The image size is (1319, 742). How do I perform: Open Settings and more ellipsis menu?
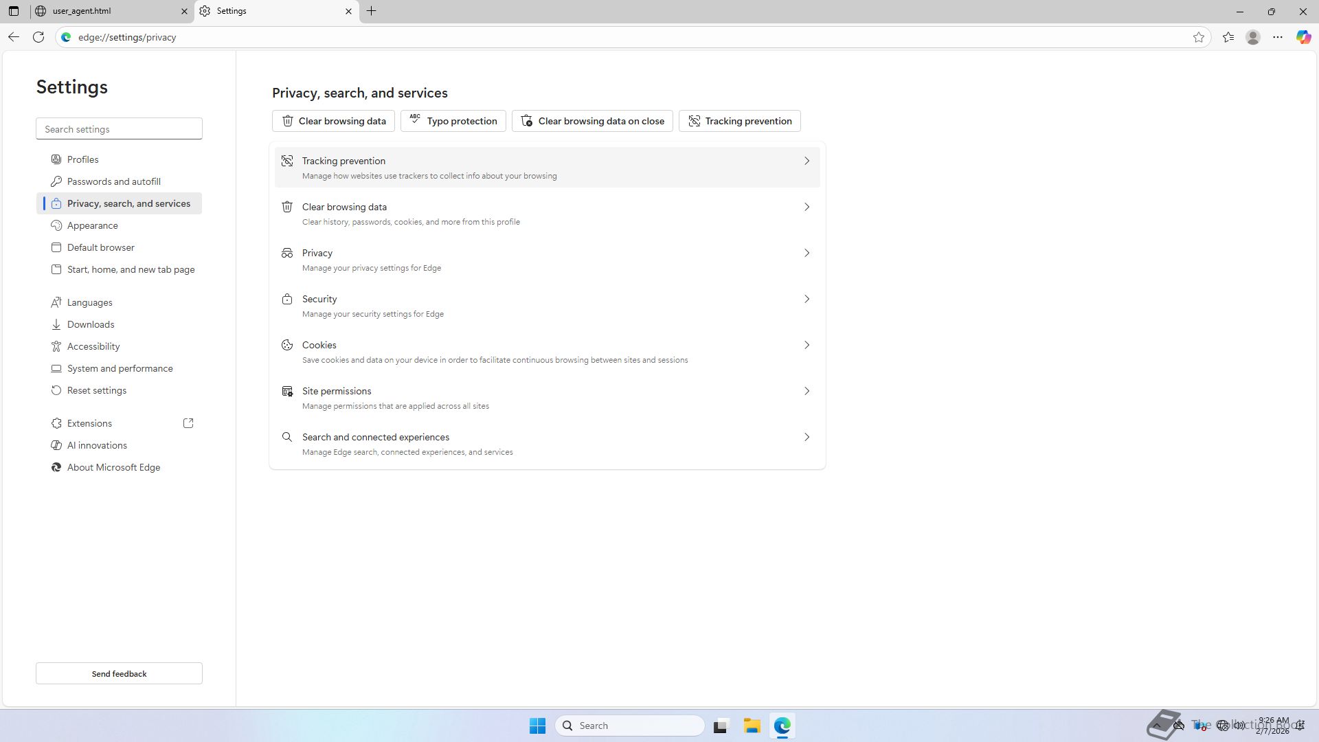tap(1278, 37)
